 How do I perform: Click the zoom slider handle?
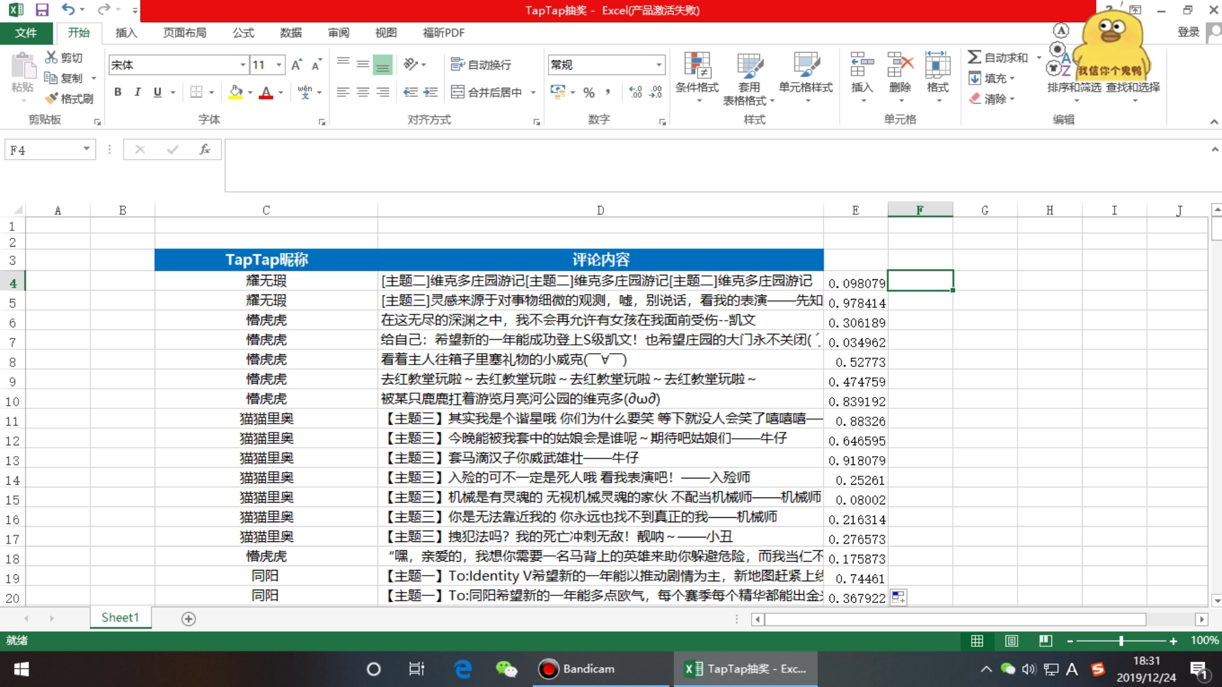click(x=1121, y=641)
